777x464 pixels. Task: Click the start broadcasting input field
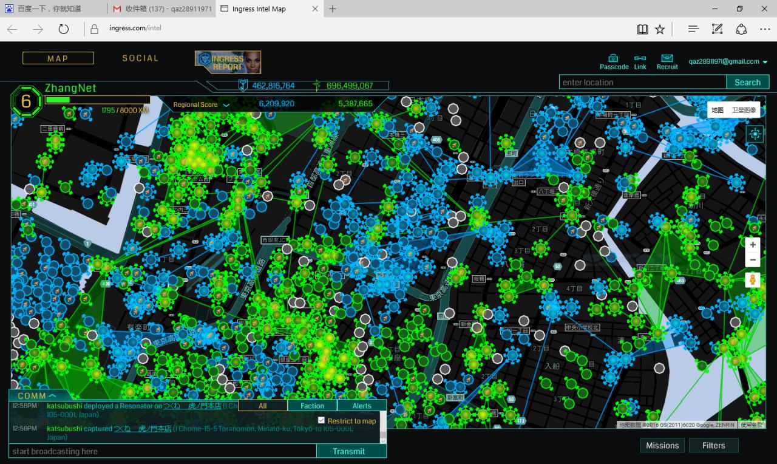coord(163,451)
